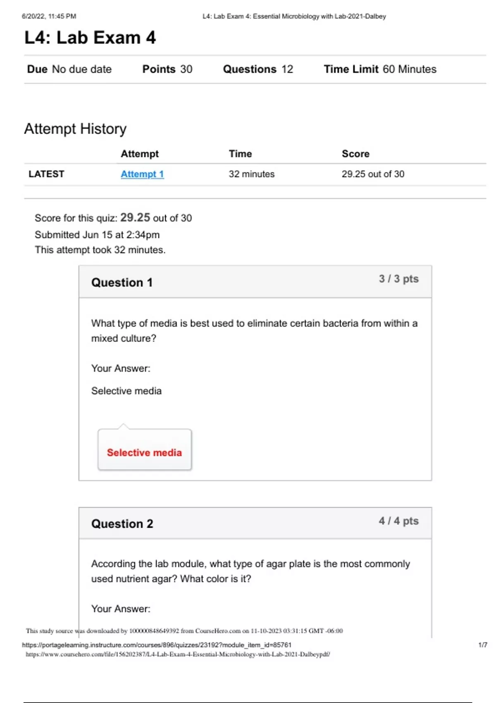The image size is (496, 703).
Task: Click the Score column header
Action: [x=355, y=154]
